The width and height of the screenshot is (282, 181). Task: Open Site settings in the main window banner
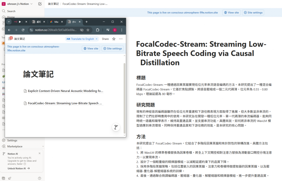253,13
